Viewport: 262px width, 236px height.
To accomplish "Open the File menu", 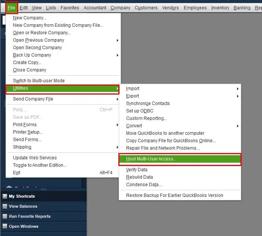I will tap(12, 8).
